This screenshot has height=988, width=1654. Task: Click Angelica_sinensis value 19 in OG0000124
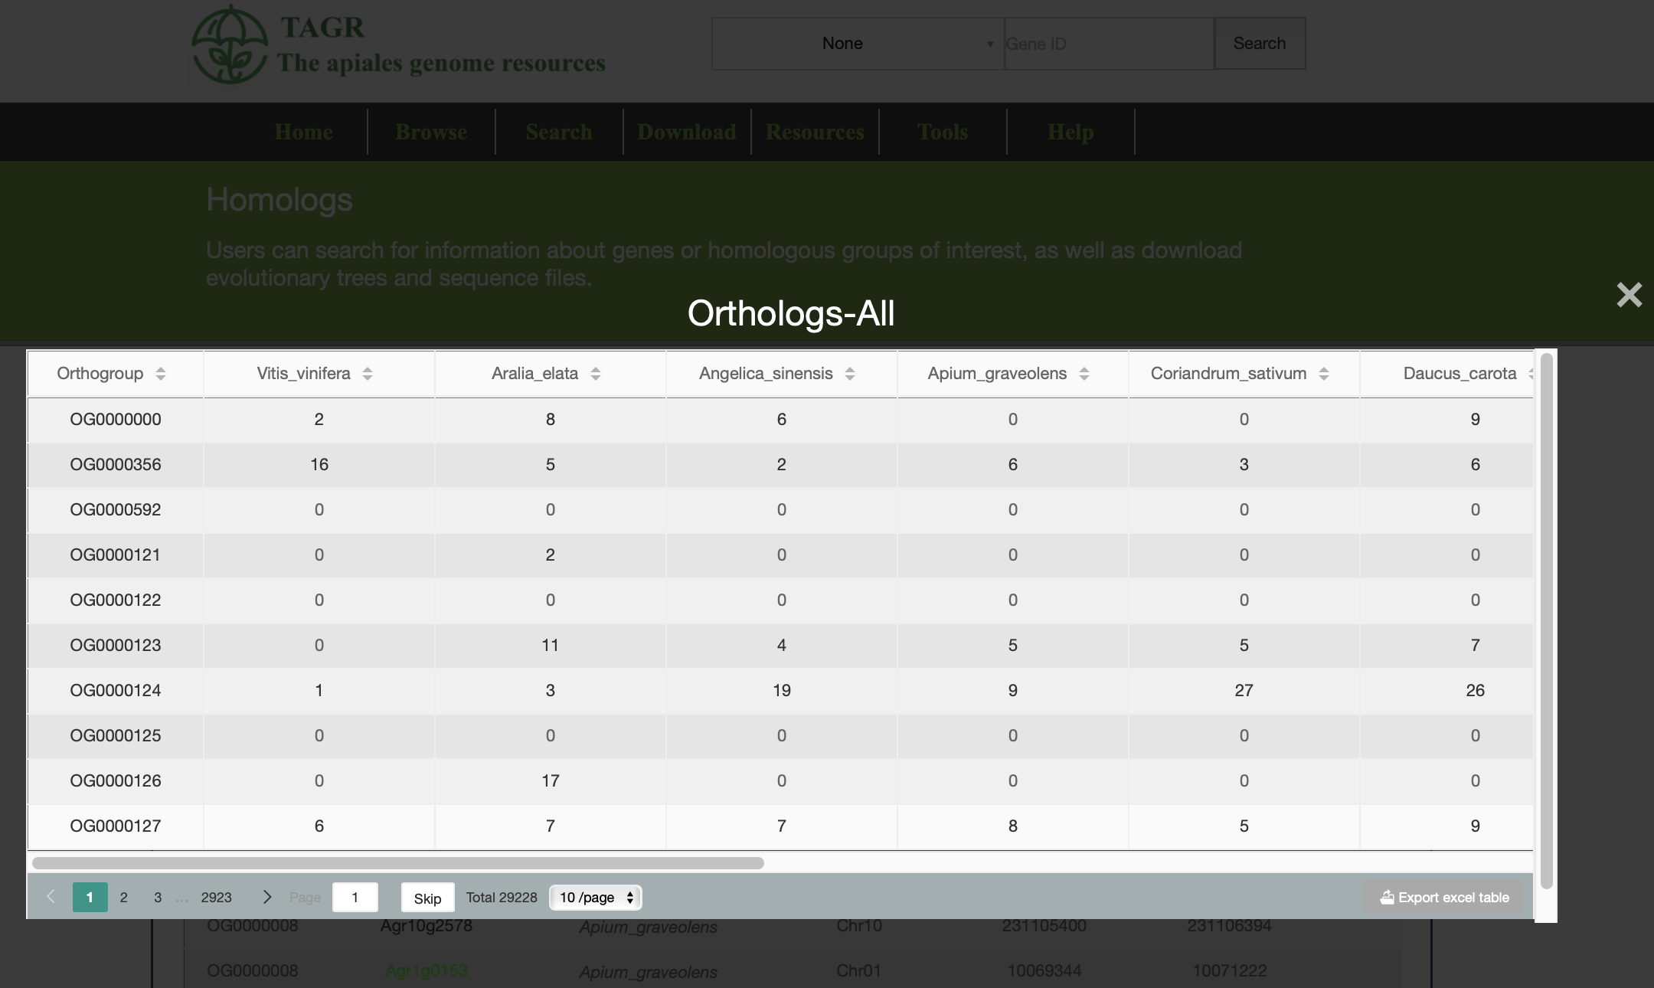782,691
